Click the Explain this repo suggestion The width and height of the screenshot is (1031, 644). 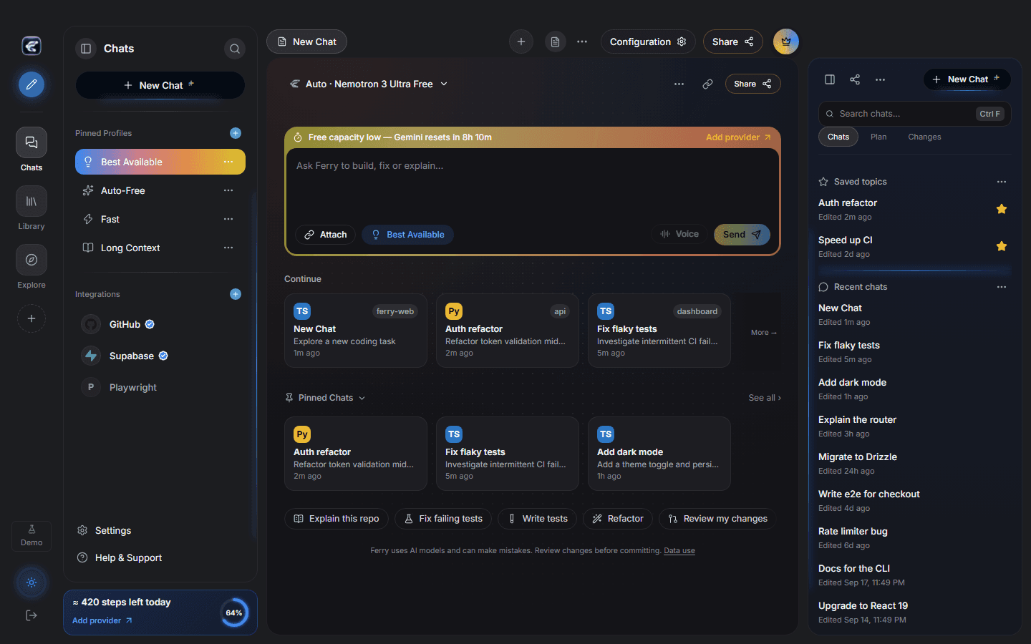coord(337,519)
